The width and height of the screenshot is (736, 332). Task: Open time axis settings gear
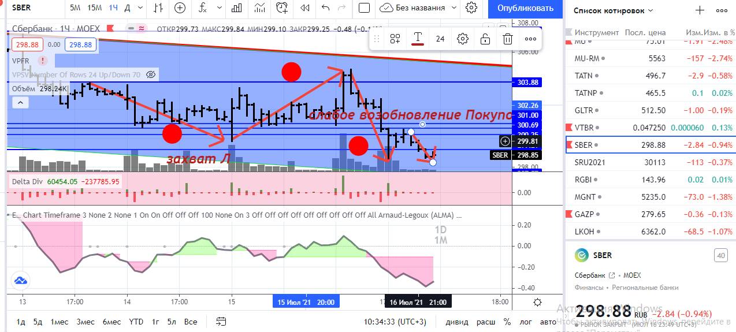538,302
